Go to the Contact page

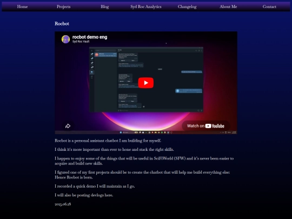coord(269,6)
